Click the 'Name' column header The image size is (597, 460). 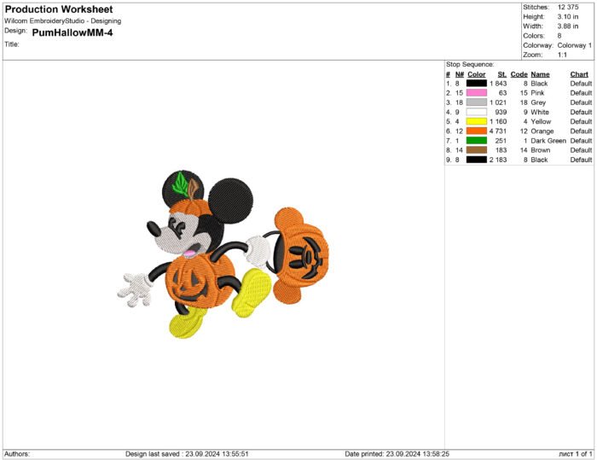pos(540,74)
